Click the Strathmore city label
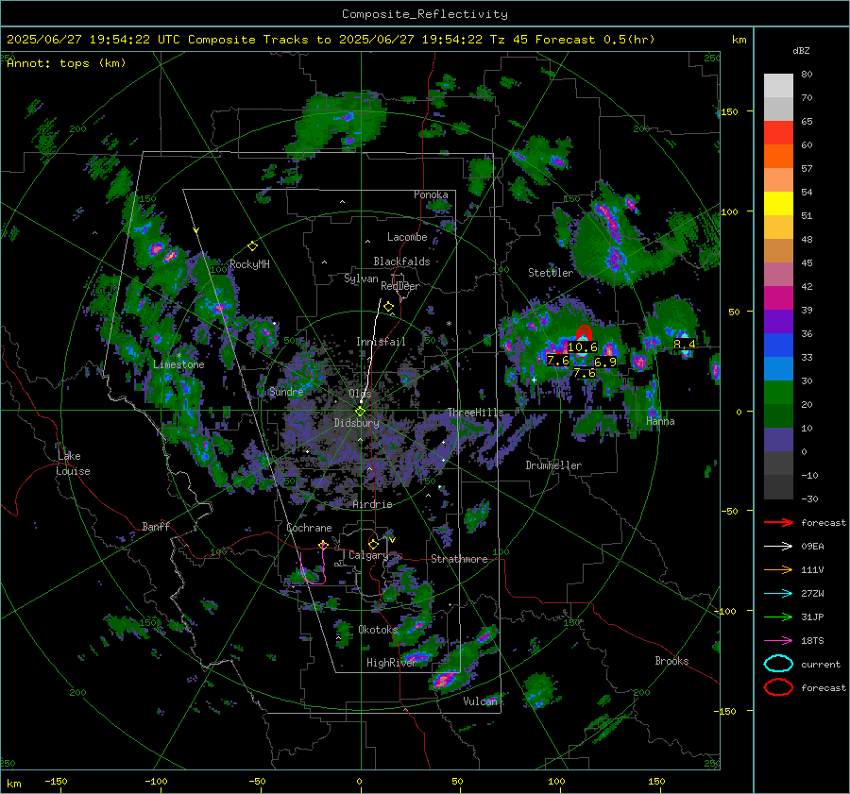The height and width of the screenshot is (794, 850). (x=459, y=559)
